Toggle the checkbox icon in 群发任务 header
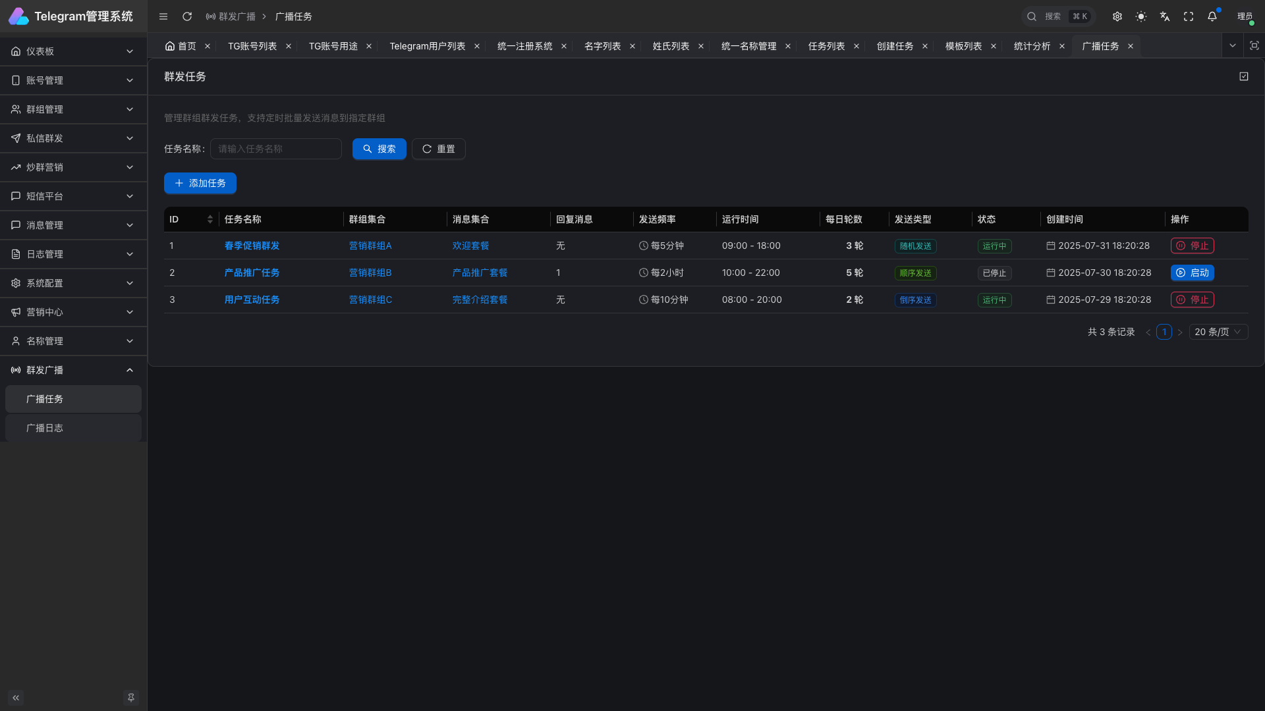This screenshot has width=1265, height=711. 1244,76
